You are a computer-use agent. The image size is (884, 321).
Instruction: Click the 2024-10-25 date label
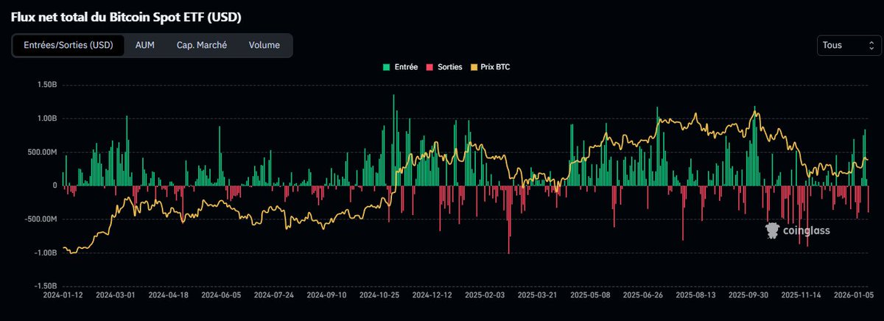coord(379,295)
